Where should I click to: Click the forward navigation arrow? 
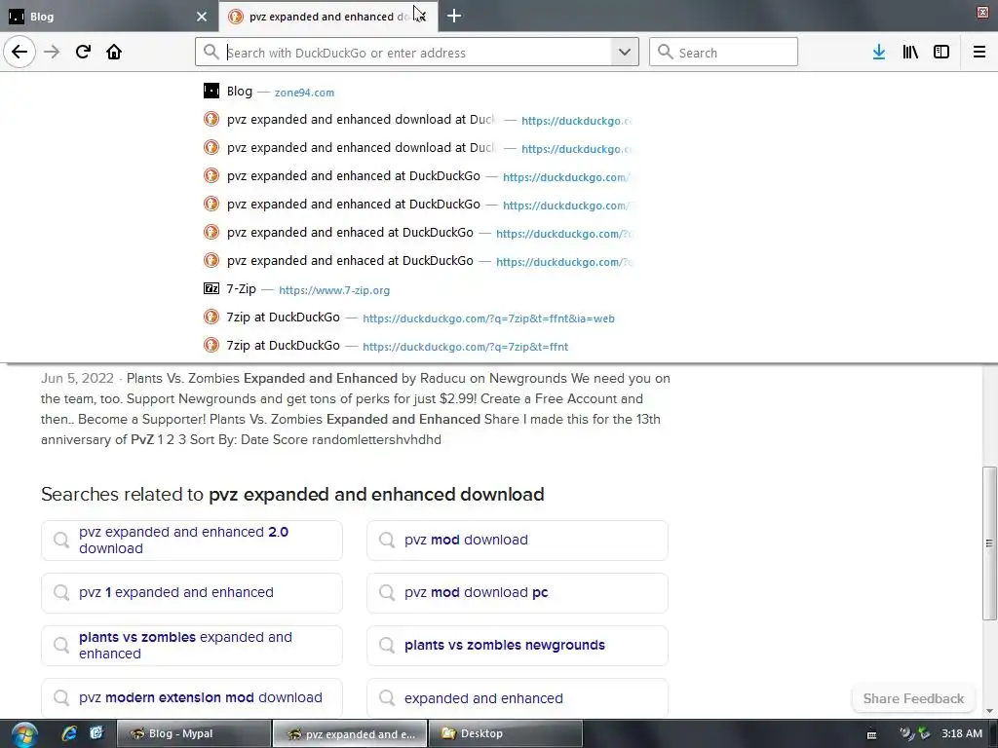pos(52,52)
